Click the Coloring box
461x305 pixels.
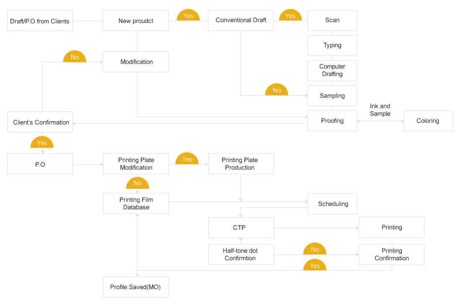click(428, 121)
